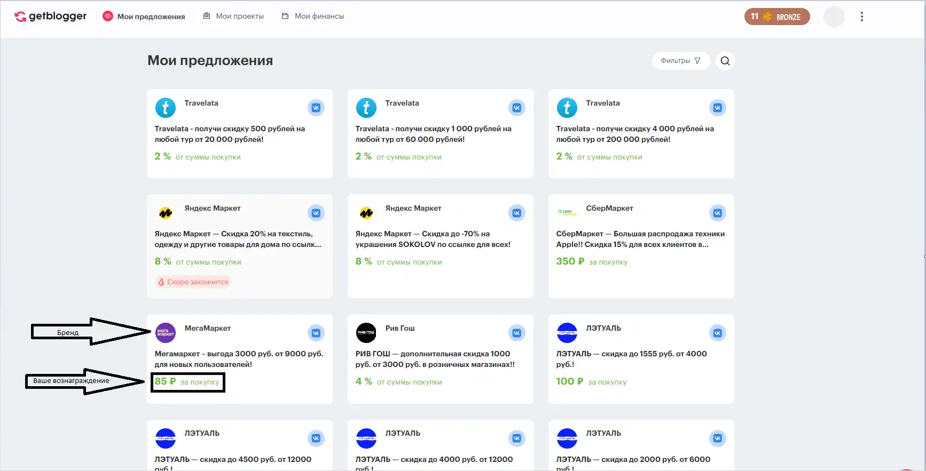
Task: Click the wallet icon beside Мои финансы
Action: coord(285,17)
